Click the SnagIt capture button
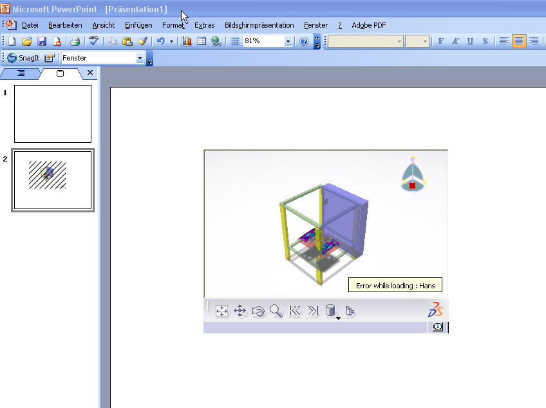 pyautogui.click(x=23, y=58)
